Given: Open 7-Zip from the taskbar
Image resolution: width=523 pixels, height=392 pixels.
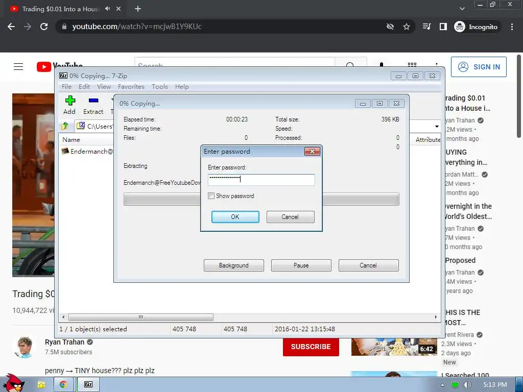Looking at the screenshot, I should click(x=88, y=385).
